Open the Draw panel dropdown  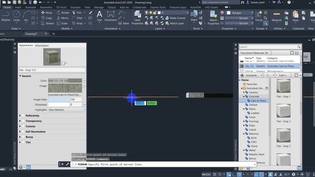tap(16, 29)
